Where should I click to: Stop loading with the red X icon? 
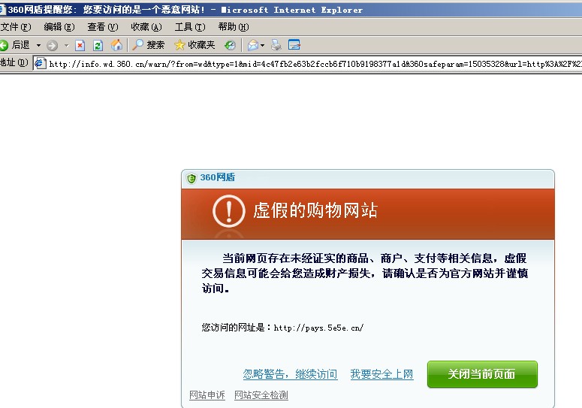coord(80,45)
